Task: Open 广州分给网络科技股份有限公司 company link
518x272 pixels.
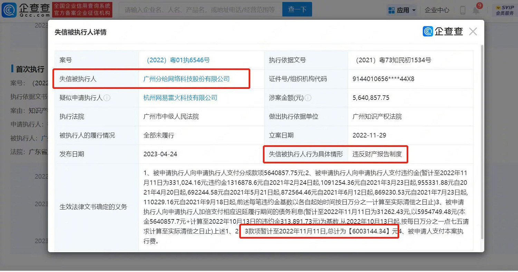Action: click(x=186, y=79)
